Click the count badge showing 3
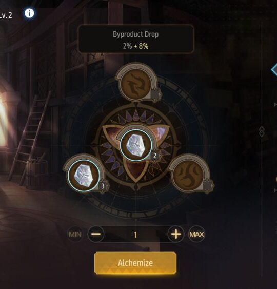This screenshot has height=289, width=277. coord(103,186)
